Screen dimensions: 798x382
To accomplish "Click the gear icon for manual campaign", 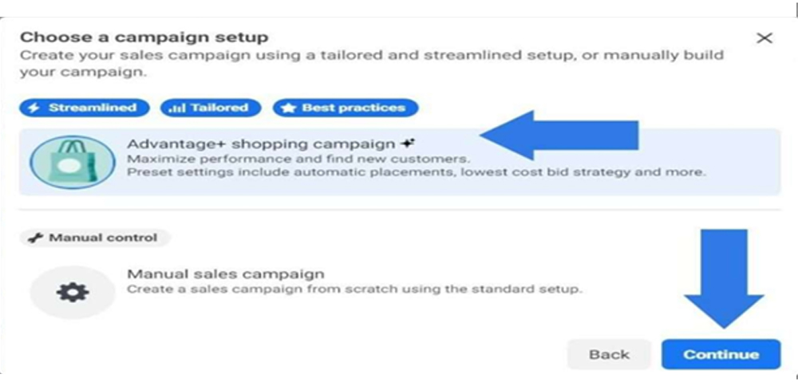I will click(x=73, y=293).
